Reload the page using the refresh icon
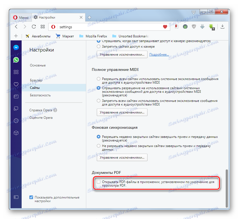 click(34, 27)
